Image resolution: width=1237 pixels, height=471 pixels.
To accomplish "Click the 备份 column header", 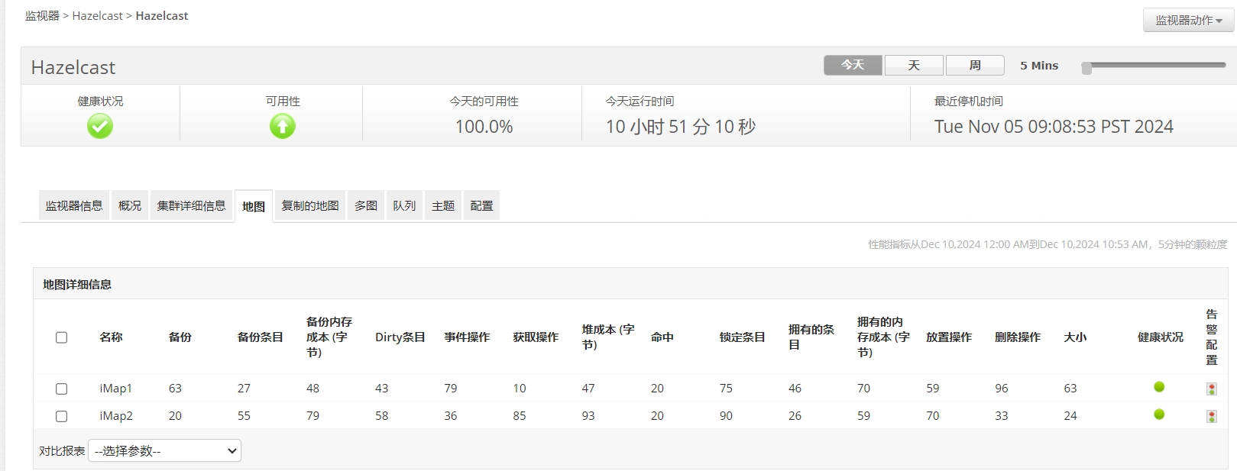I will pos(180,337).
